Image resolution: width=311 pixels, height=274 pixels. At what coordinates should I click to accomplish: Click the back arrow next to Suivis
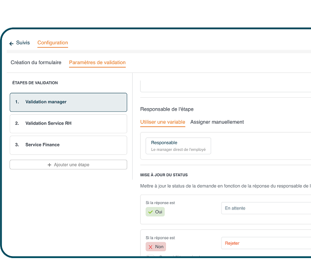click(x=11, y=43)
